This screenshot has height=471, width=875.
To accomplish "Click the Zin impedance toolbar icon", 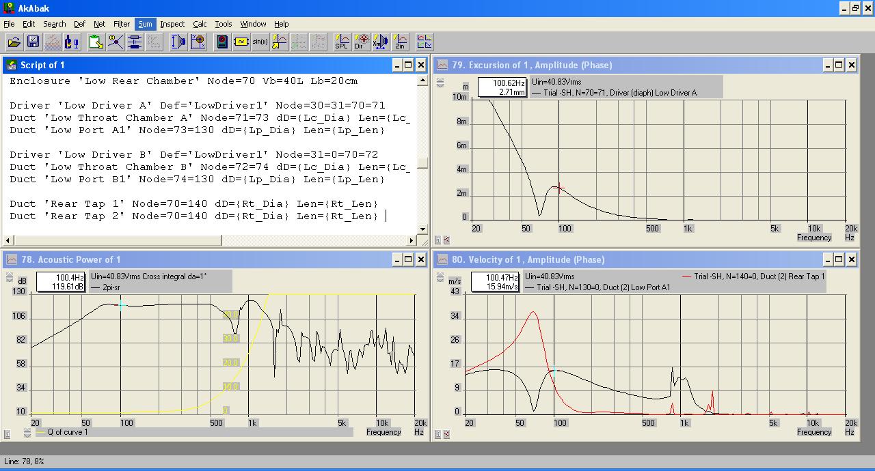I will 400,42.
